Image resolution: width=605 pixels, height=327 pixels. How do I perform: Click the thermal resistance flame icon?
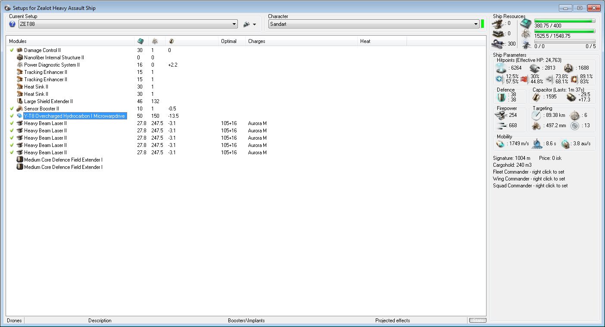[524, 79]
